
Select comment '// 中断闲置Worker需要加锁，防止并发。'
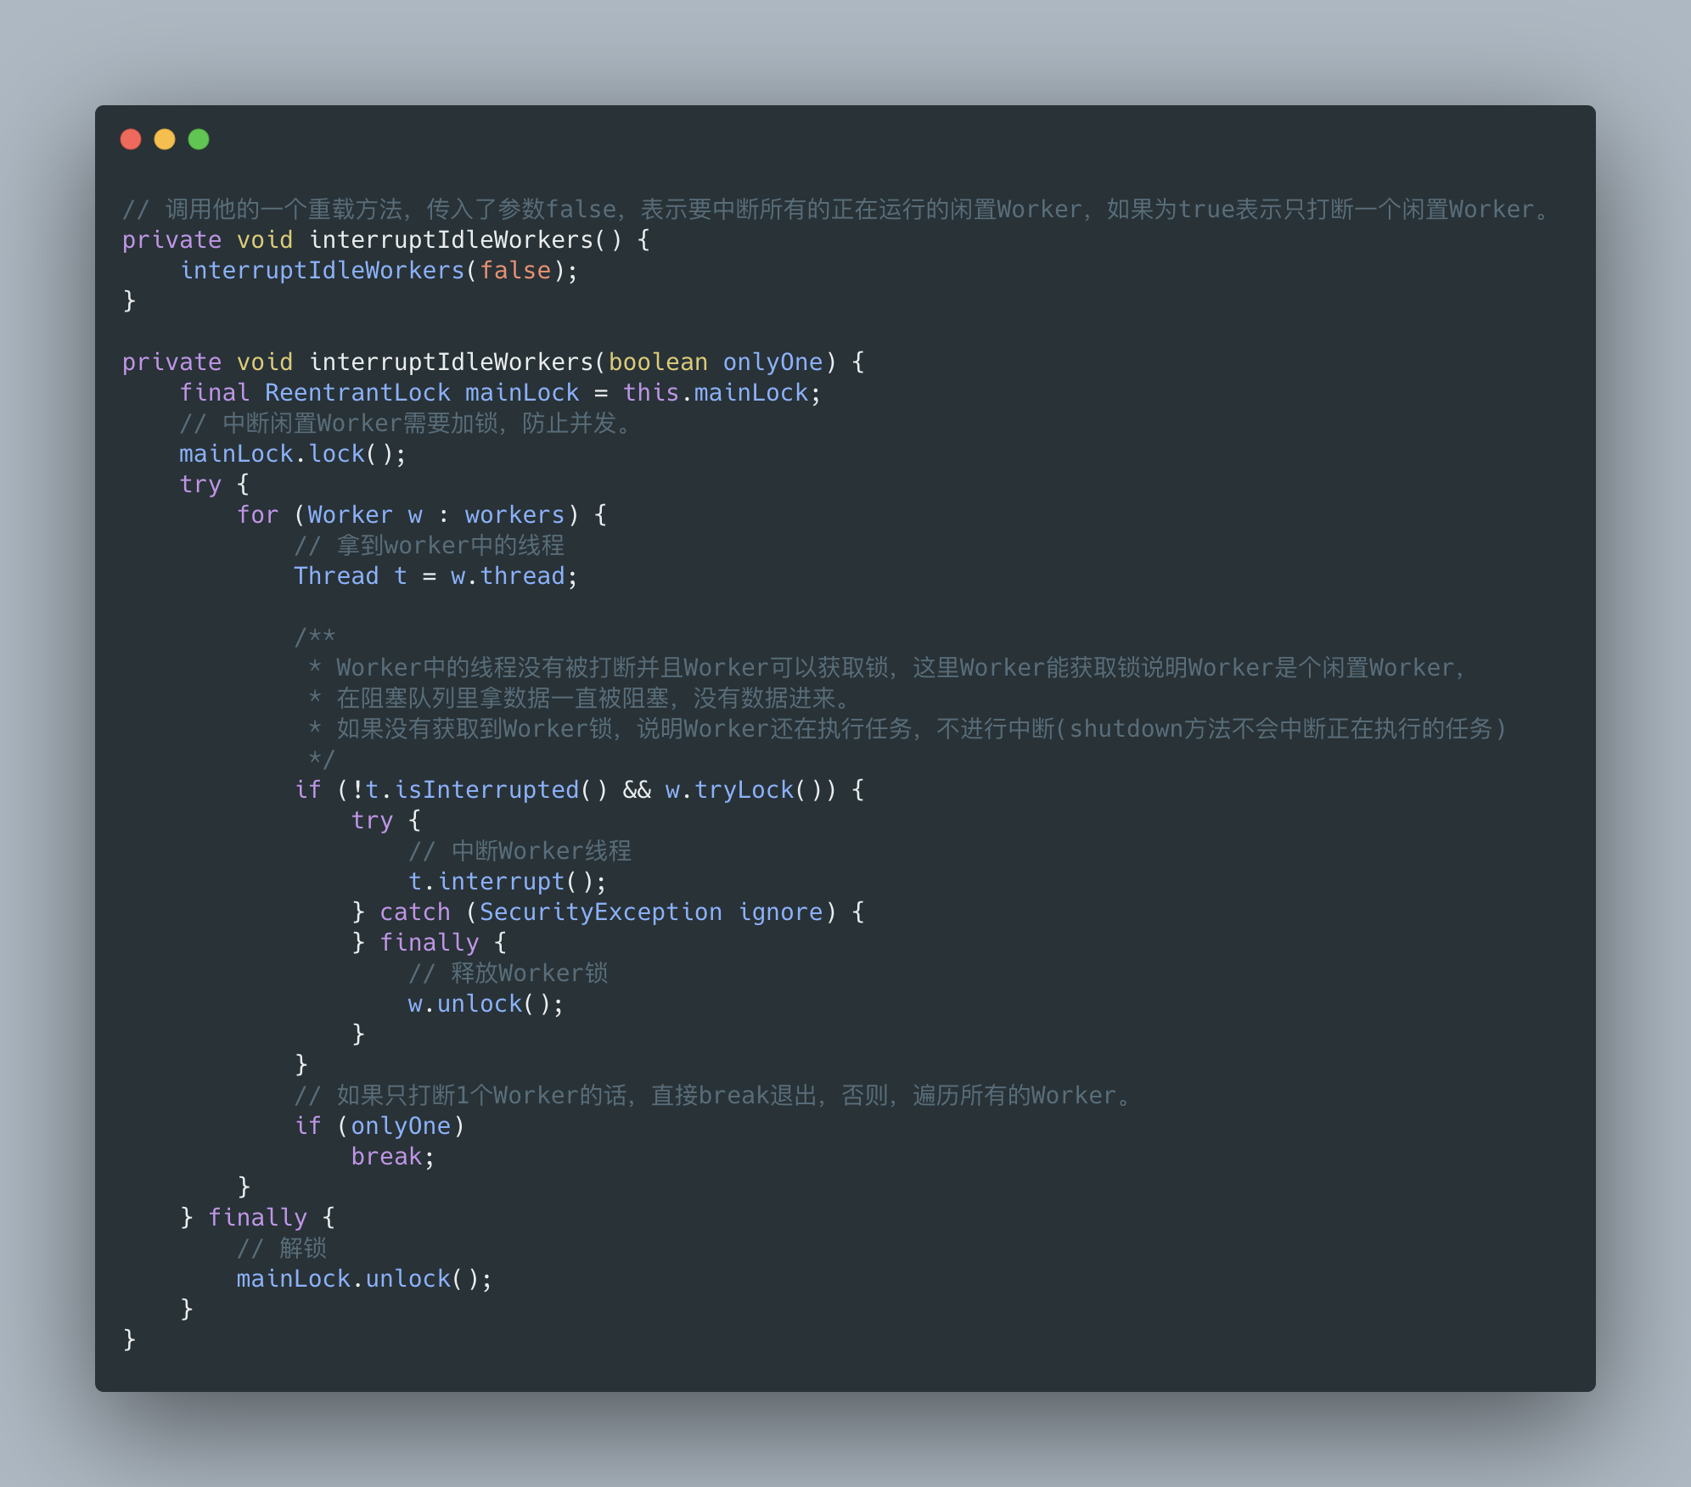coord(408,424)
